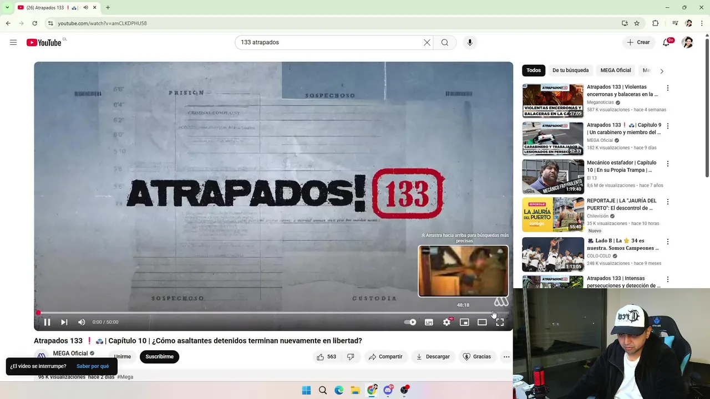The width and height of the screenshot is (710, 399).
Task: Open the player settings gear
Action: pos(447,322)
